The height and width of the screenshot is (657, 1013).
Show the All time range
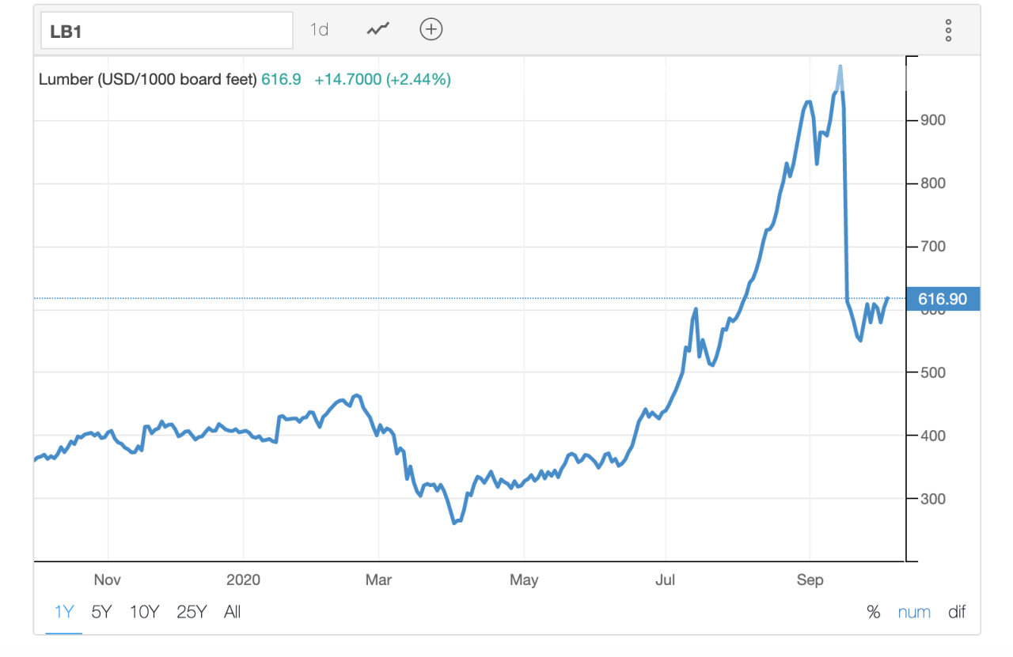click(x=233, y=612)
